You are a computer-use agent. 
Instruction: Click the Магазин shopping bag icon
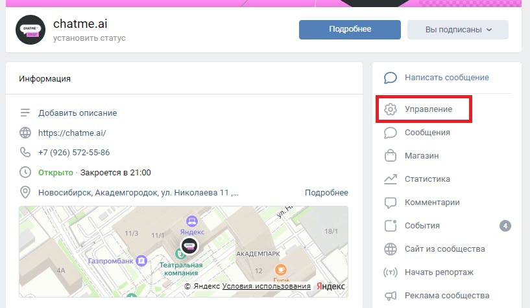point(390,156)
